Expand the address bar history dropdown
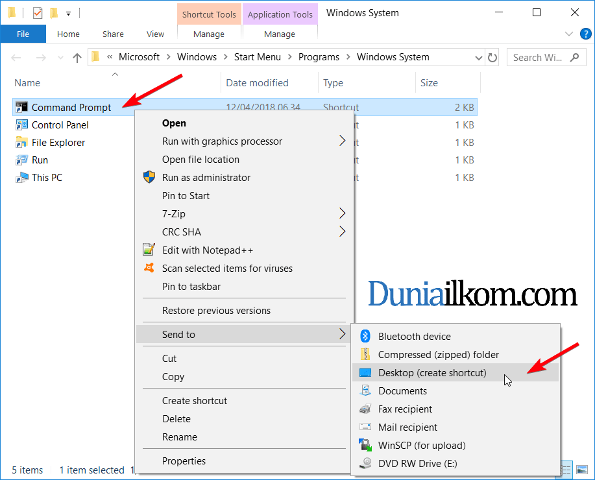 (x=478, y=58)
